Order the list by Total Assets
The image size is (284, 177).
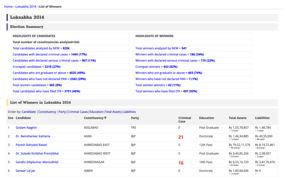click(113, 112)
